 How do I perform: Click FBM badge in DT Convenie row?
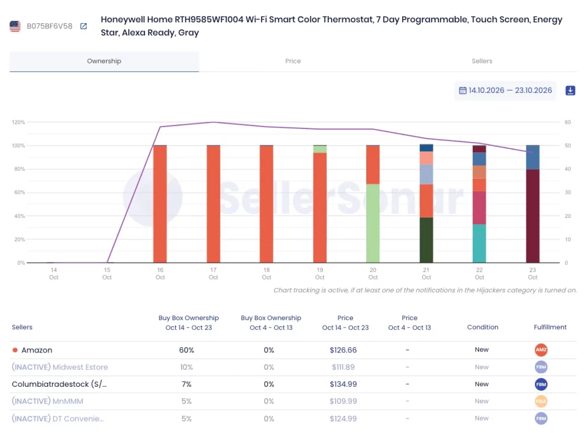pyautogui.click(x=541, y=419)
